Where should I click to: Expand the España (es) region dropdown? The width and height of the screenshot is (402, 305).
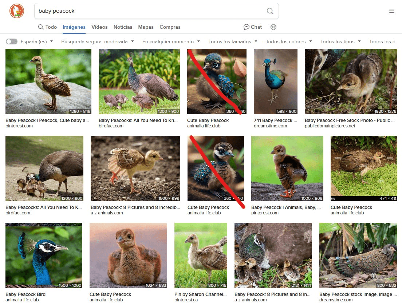point(37,41)
